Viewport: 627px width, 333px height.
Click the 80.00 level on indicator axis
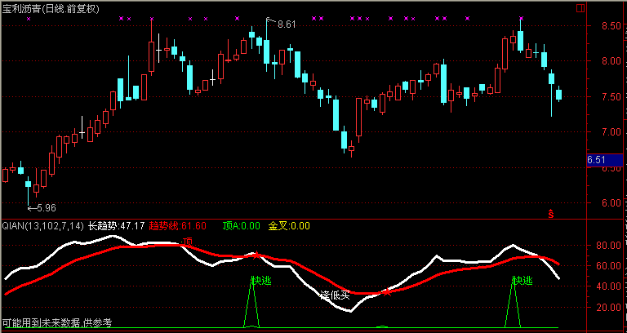pyautogui.click(x=604, y=245)
